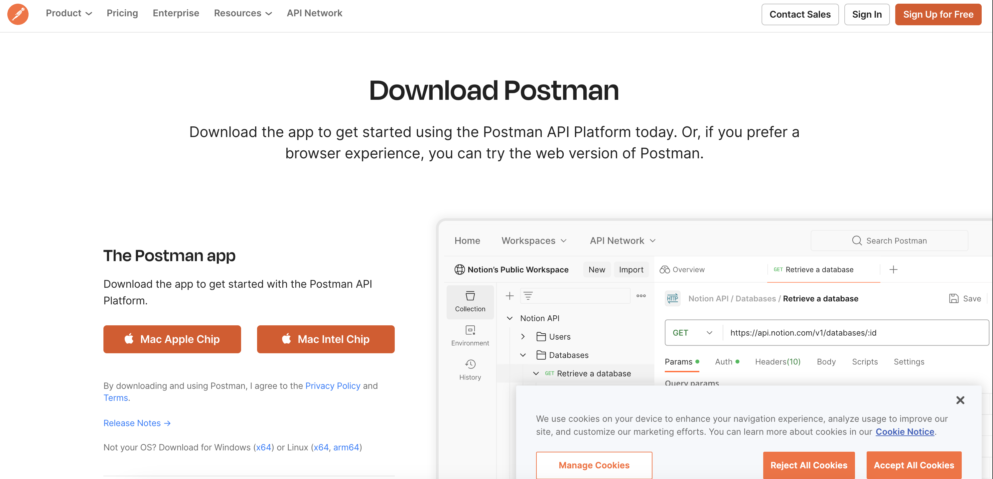Screen dimensions: 993x479
Task: Switch to the Headers(10) tab
Action: pos(778,362)
